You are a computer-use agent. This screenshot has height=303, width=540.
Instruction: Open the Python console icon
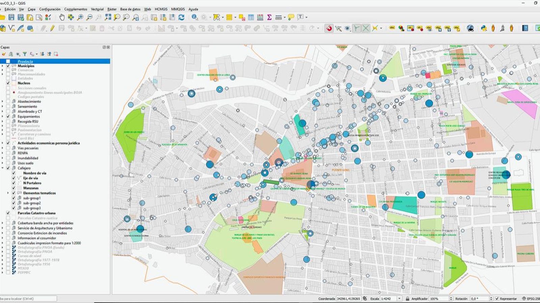click(x=484, y=29)
